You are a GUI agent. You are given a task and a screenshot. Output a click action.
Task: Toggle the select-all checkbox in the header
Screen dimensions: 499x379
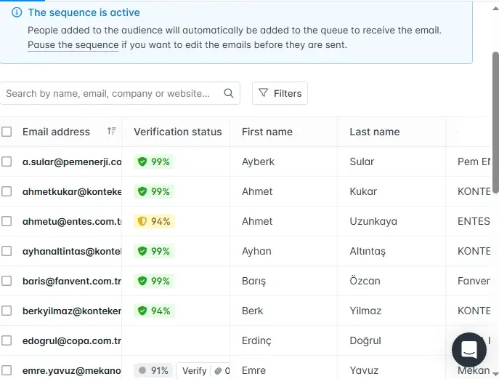tap(7, 132)
